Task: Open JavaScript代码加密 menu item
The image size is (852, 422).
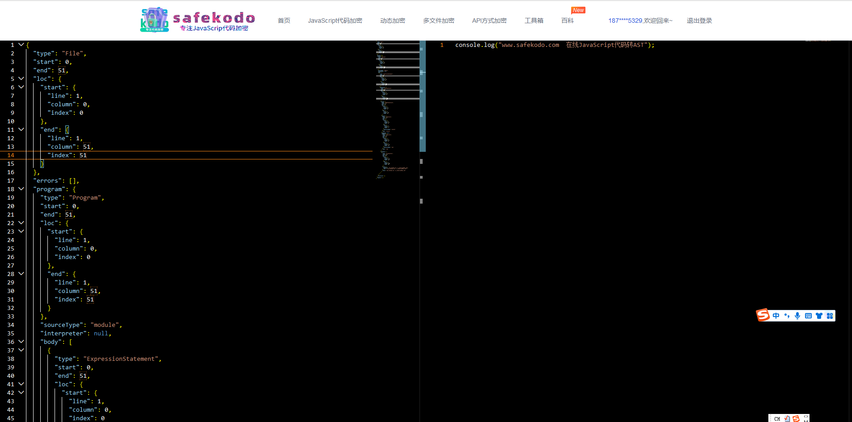Action: [x=335, y=21]
